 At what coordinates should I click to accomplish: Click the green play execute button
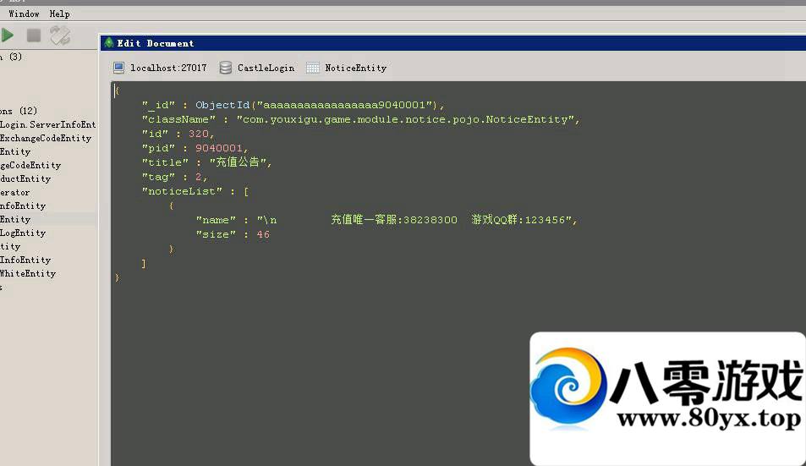pos(8,36)
